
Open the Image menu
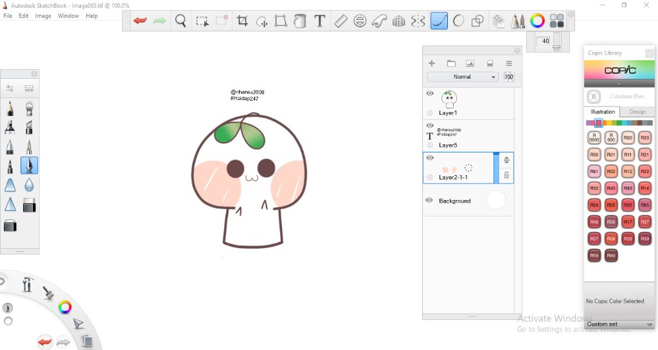coord(43,16)
